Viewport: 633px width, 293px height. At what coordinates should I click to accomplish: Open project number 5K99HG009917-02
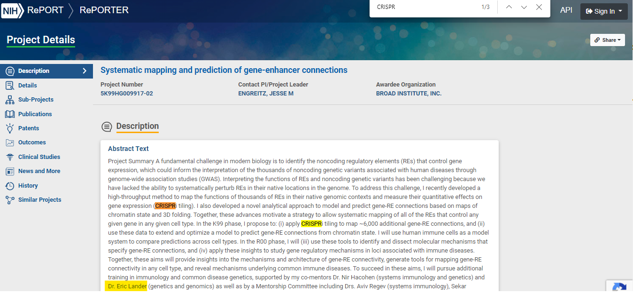tap(127, 93)
